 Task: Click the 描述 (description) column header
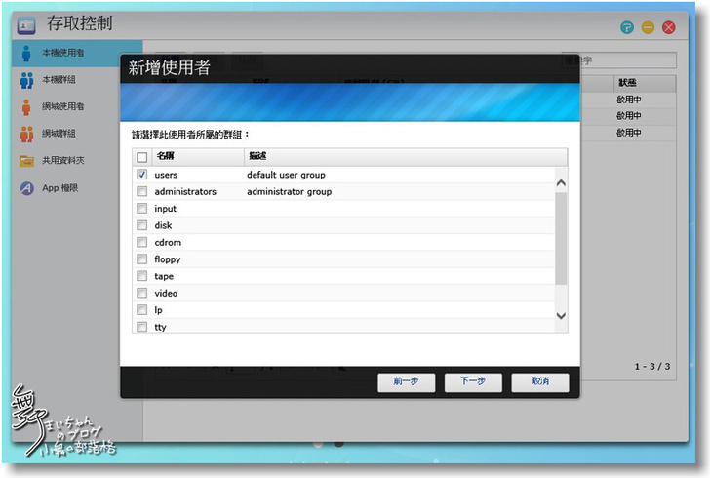(x=406, y=156)
